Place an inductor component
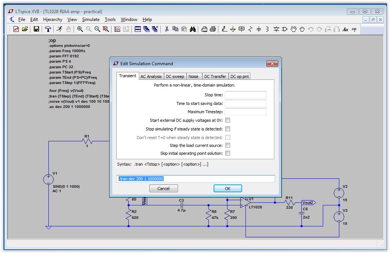Image resolution: width=390 pixels, height=253 pixels. (267, 29)
